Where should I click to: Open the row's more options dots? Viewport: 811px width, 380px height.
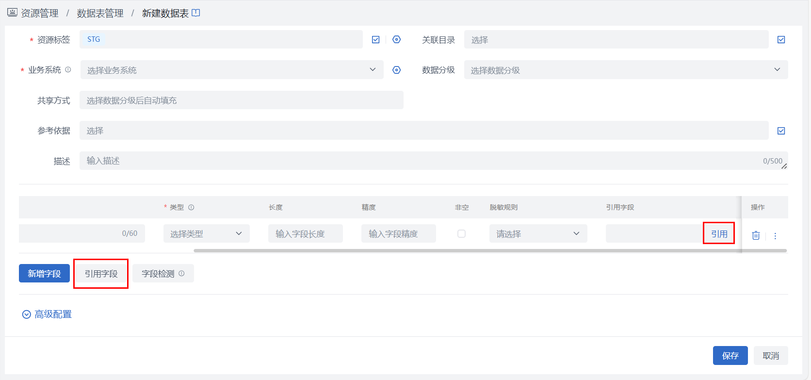tap(775, 236)
